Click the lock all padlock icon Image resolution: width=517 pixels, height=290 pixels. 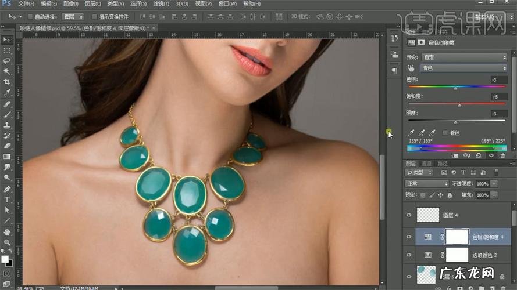[449, 195]
